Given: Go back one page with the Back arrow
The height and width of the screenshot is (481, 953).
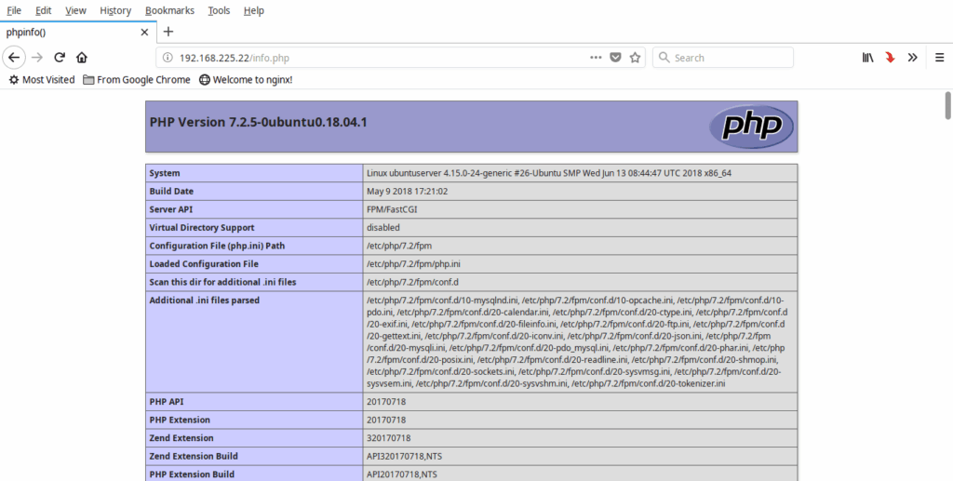Looking at the screenshot, I should click(x=14, y=58).
